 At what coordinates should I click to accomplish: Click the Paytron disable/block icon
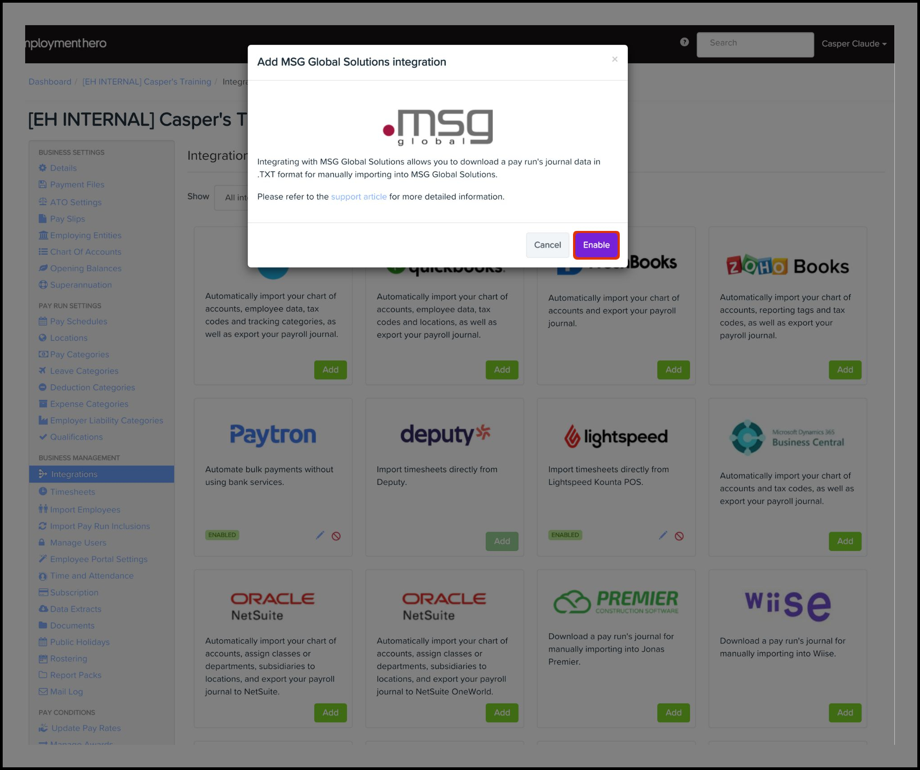[336, 535]
